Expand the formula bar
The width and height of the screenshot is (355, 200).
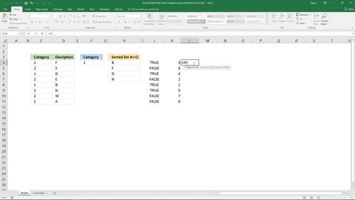(353, 33)
